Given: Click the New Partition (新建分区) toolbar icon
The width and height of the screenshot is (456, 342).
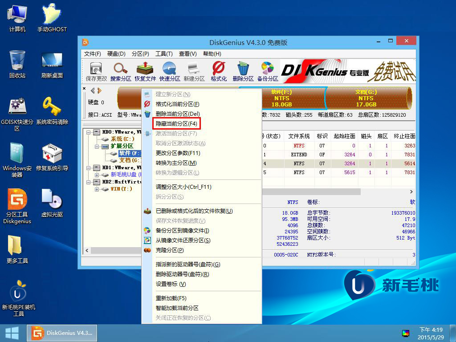Looking at the screenshot, I should tap(194, 71).
